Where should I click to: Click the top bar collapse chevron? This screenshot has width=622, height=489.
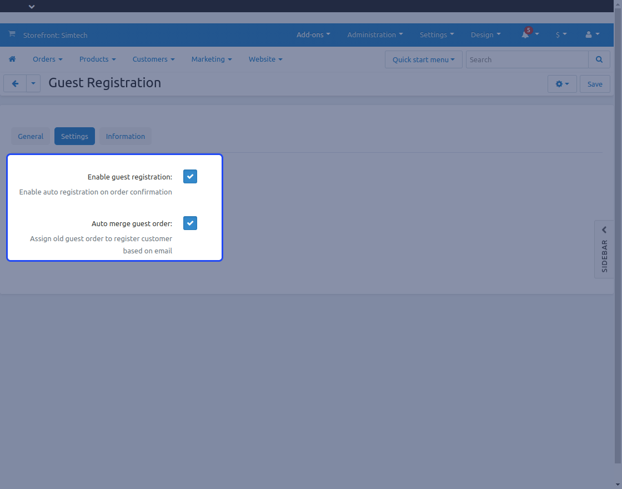[x=32, y=7]
